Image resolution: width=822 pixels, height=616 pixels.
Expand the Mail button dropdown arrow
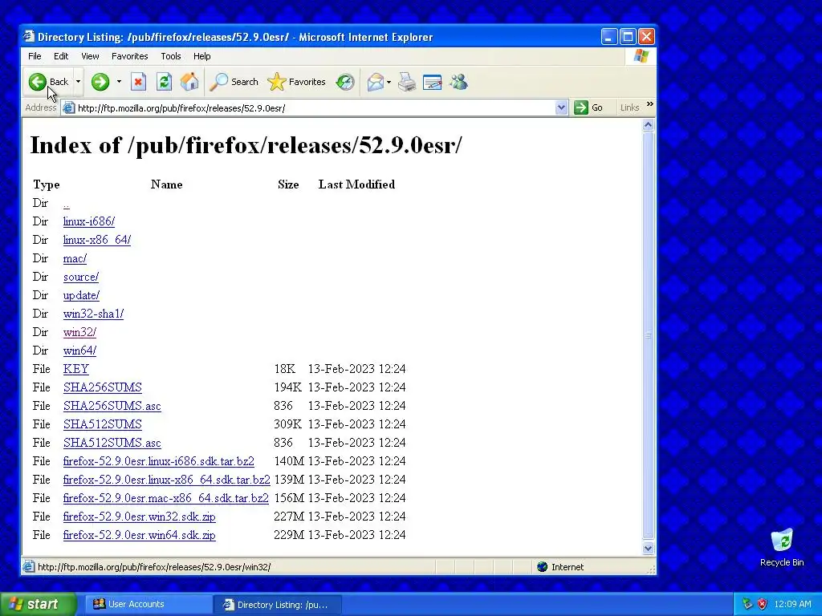click(389, 82)
